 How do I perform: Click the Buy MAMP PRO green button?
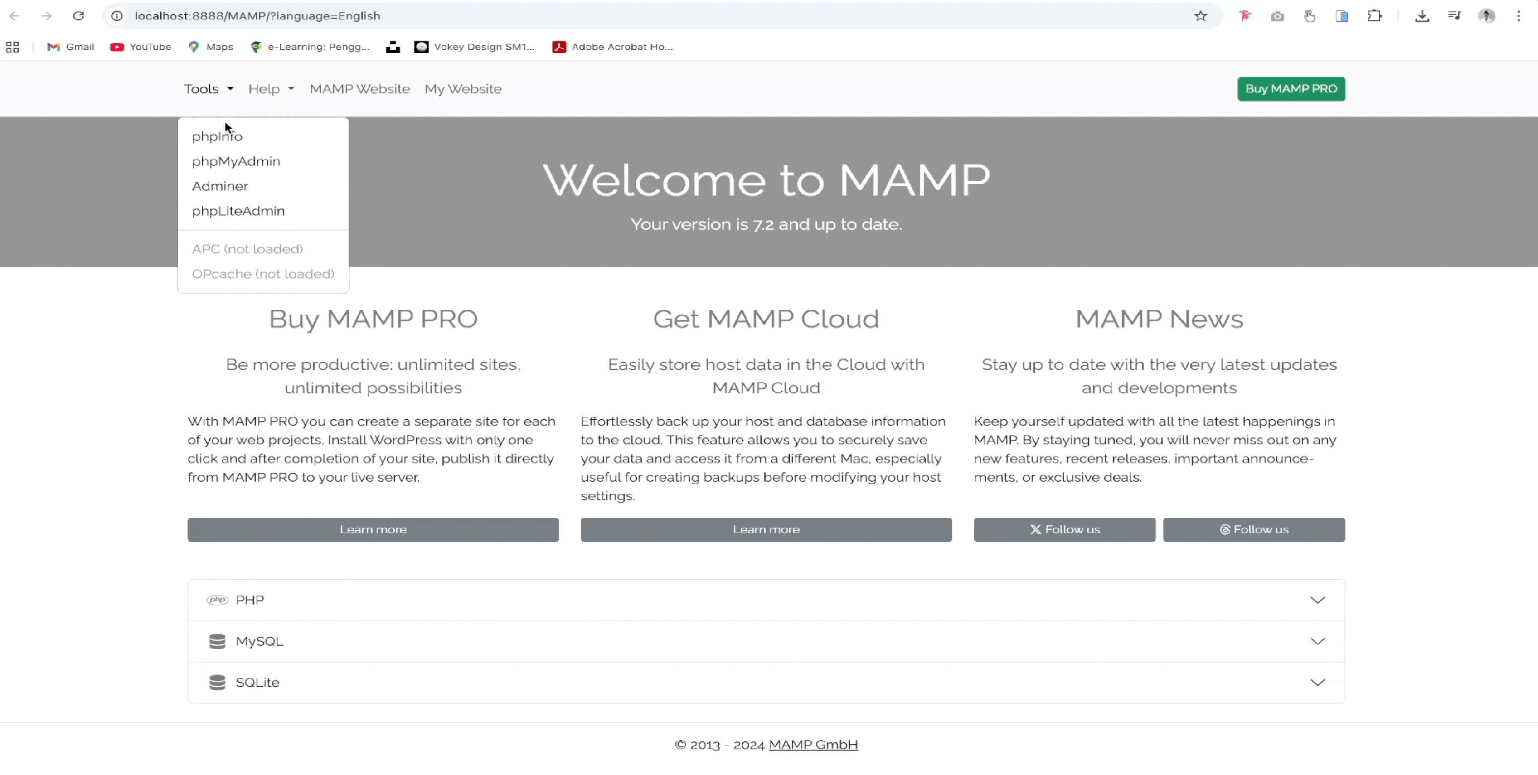[x=1291, y=89]
